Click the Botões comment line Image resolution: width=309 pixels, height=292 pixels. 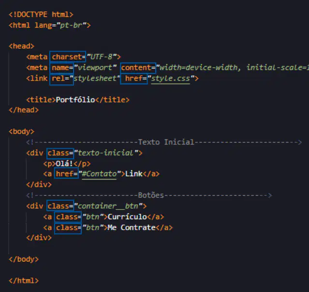[149, 195]
